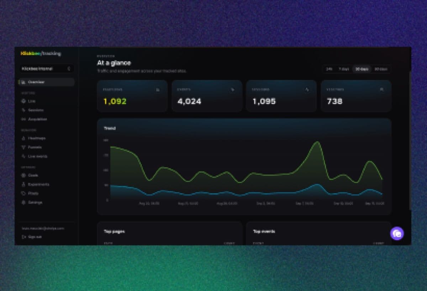The width and height of the screenshot is (427, 291).
Task: Click the Goals target icon
Action: click(23, 175)
